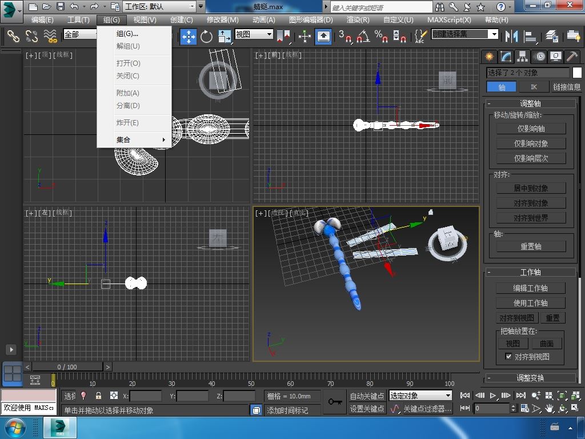The height and width of the screenshot is (439, 585).
Task: Collapse the 调整变换 rollout
Action: (x=530, y=378)
